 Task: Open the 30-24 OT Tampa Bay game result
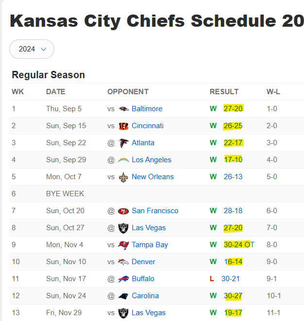click(239, 245)
